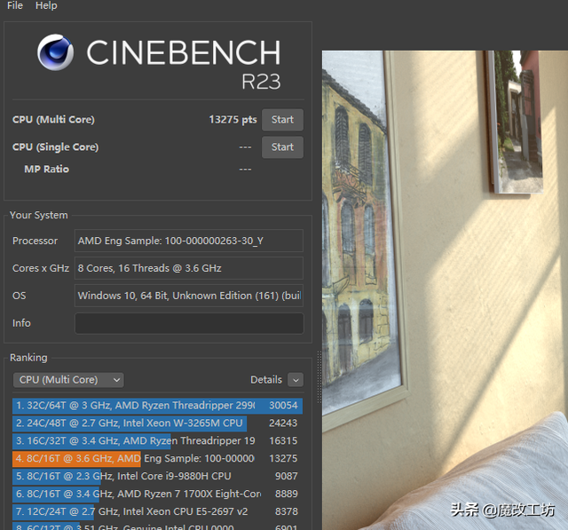Viewport: 568px width, 530px height.
Task: Click the panel splitter handle beside Ranking
Action: tap(319, 376)
